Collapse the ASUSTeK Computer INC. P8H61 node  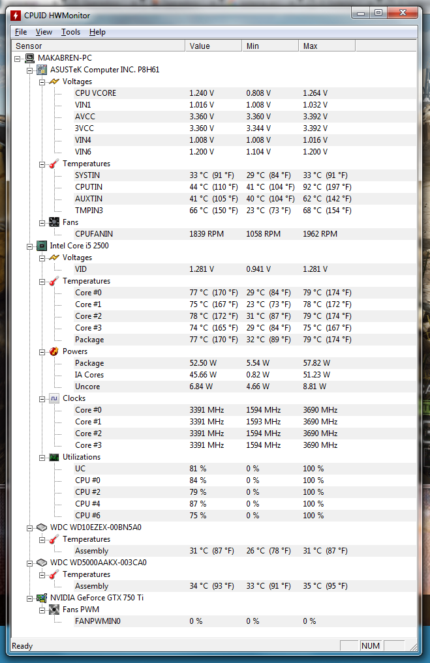pos(29,70)
